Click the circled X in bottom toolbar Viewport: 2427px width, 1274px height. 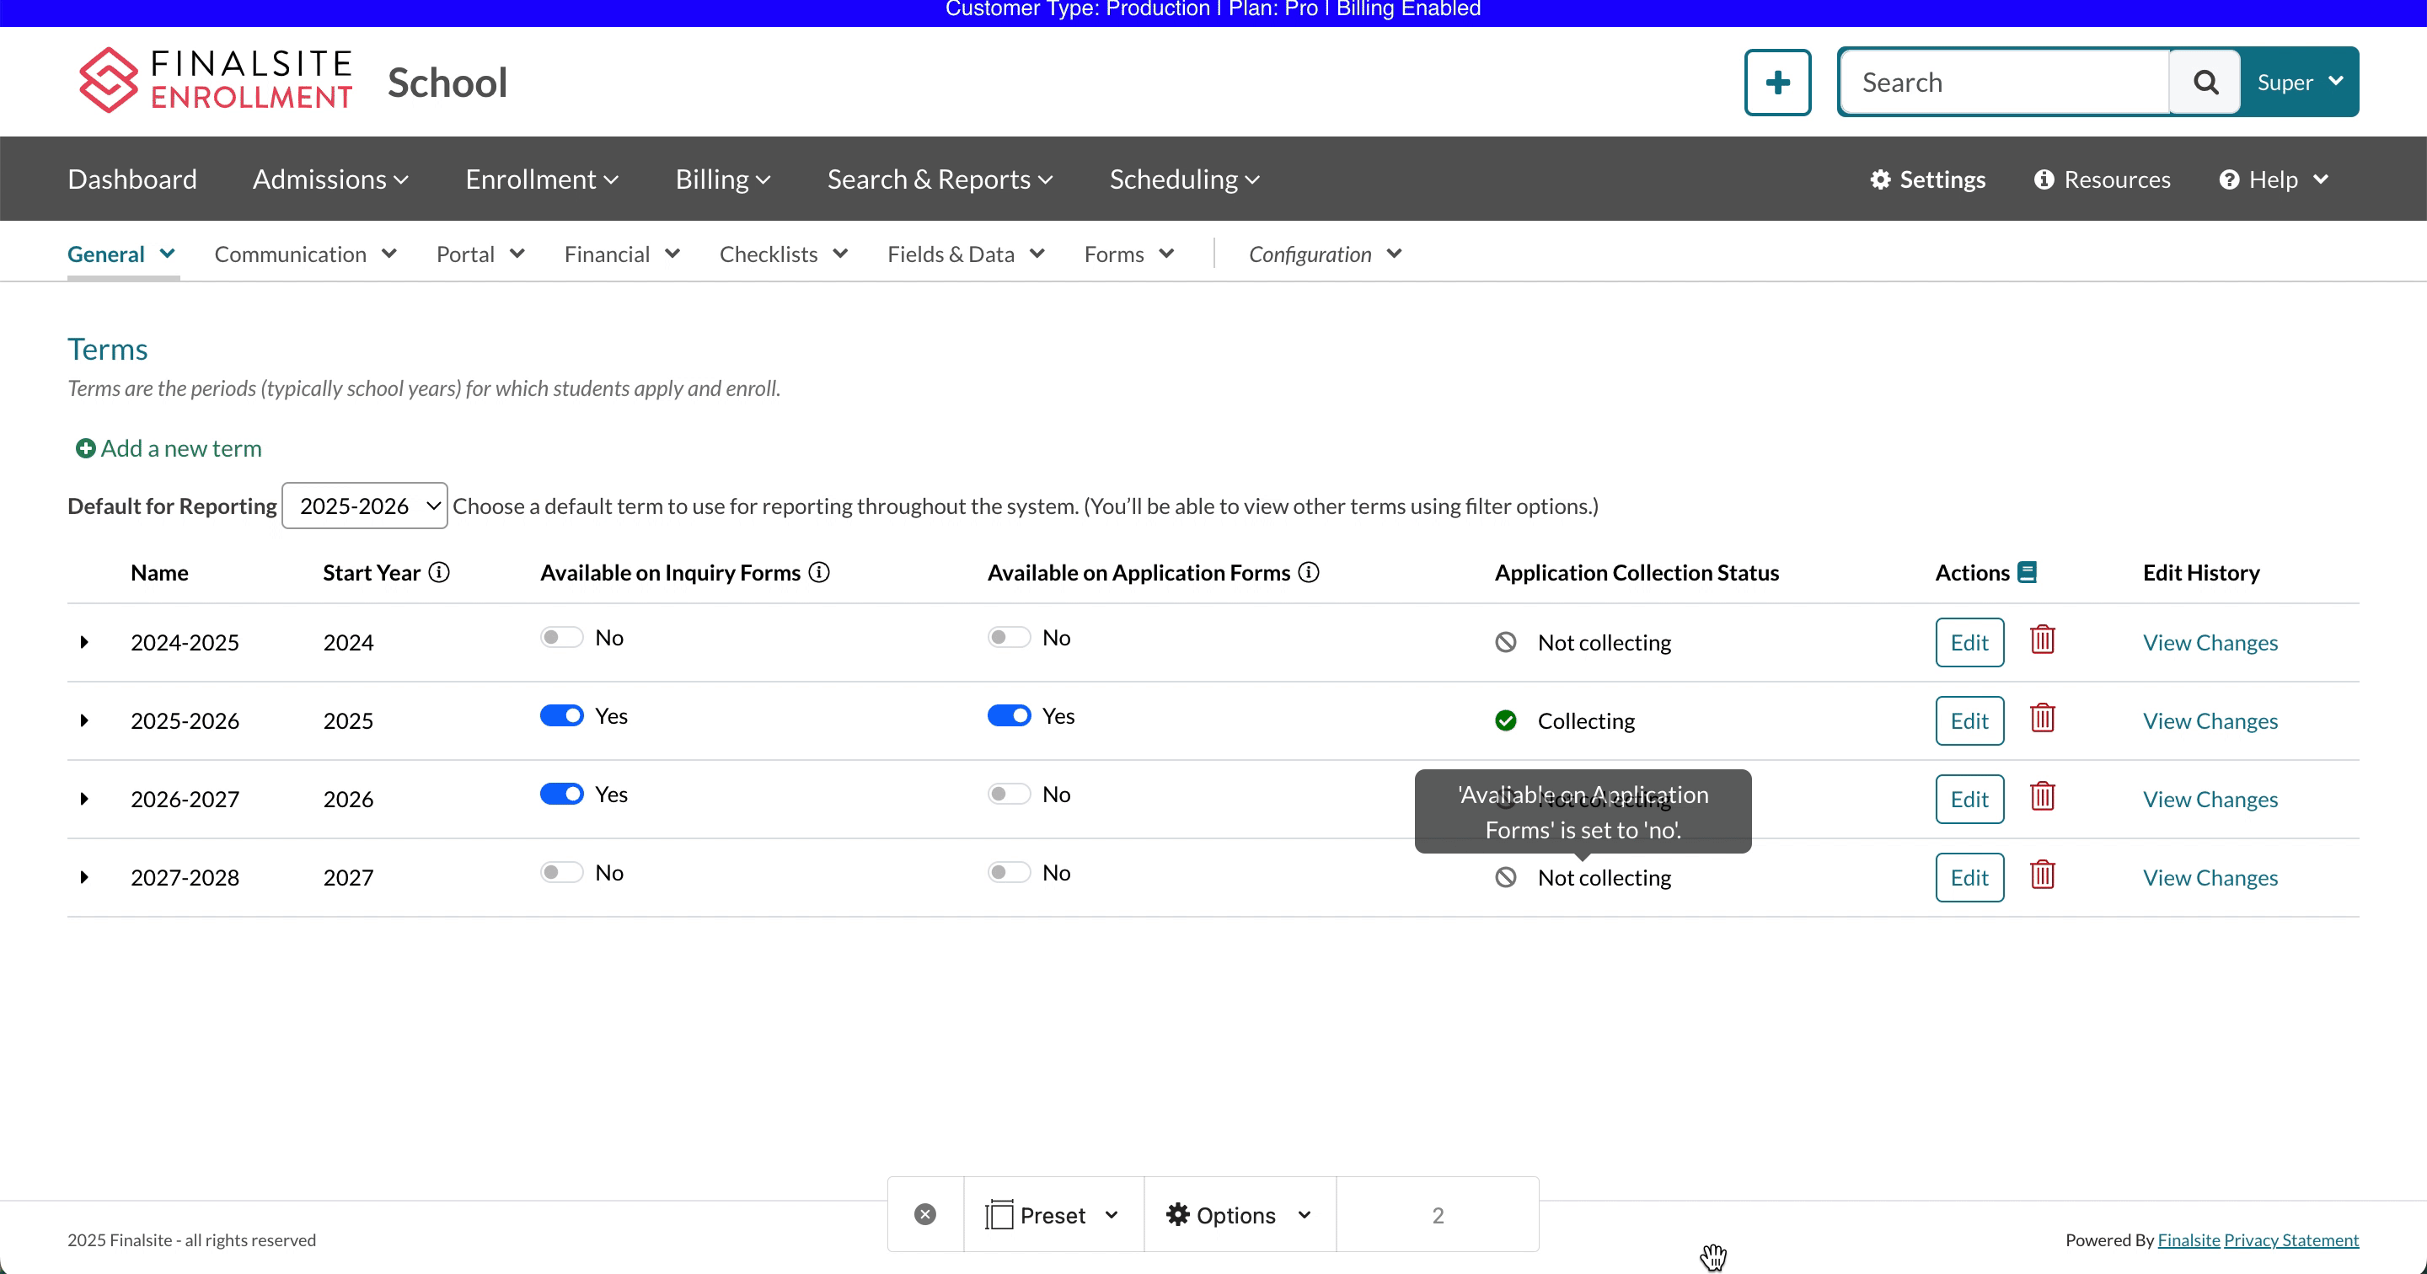click(x=925, y=1215)
